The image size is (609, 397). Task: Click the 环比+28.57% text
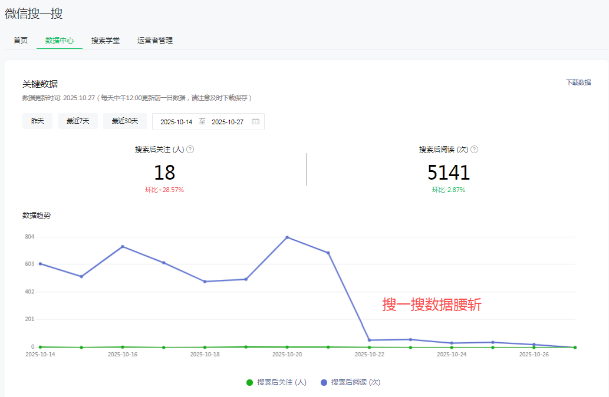click(164, 190)
